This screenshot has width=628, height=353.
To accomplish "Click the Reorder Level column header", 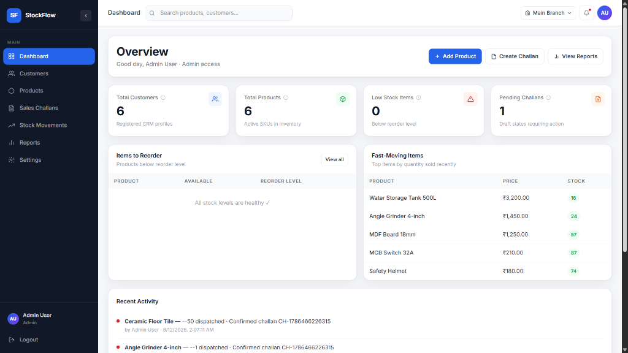I will coord(281,181).
